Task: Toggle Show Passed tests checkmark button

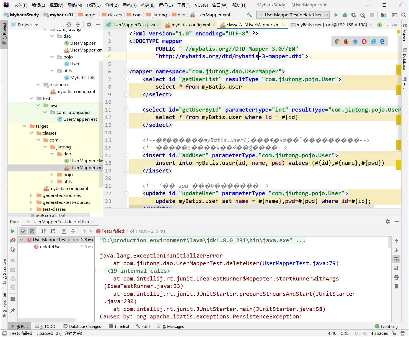Action: pyautogui.click(x=23, y=231)
